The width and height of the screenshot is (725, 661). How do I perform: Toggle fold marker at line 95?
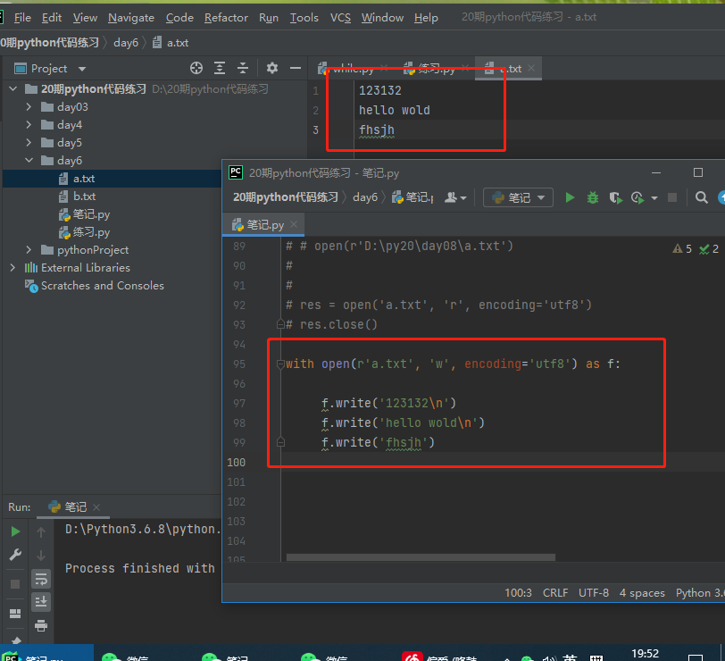tap(280, 364)
